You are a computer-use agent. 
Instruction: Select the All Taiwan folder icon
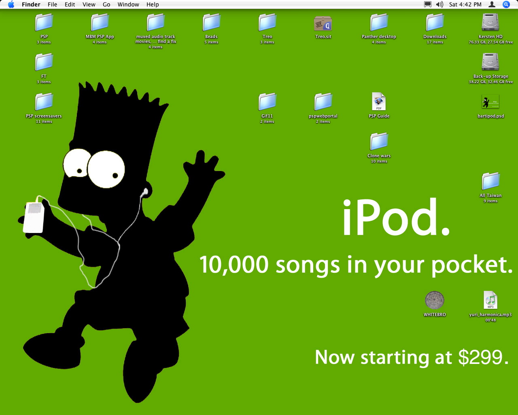tap(490, 182)
